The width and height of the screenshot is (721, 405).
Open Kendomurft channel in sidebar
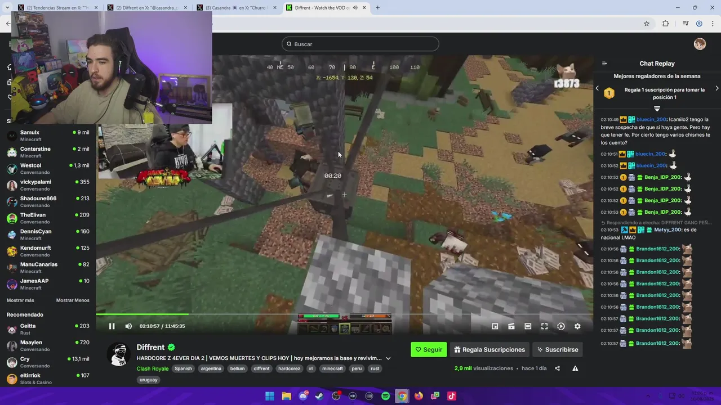click(48, 251)
